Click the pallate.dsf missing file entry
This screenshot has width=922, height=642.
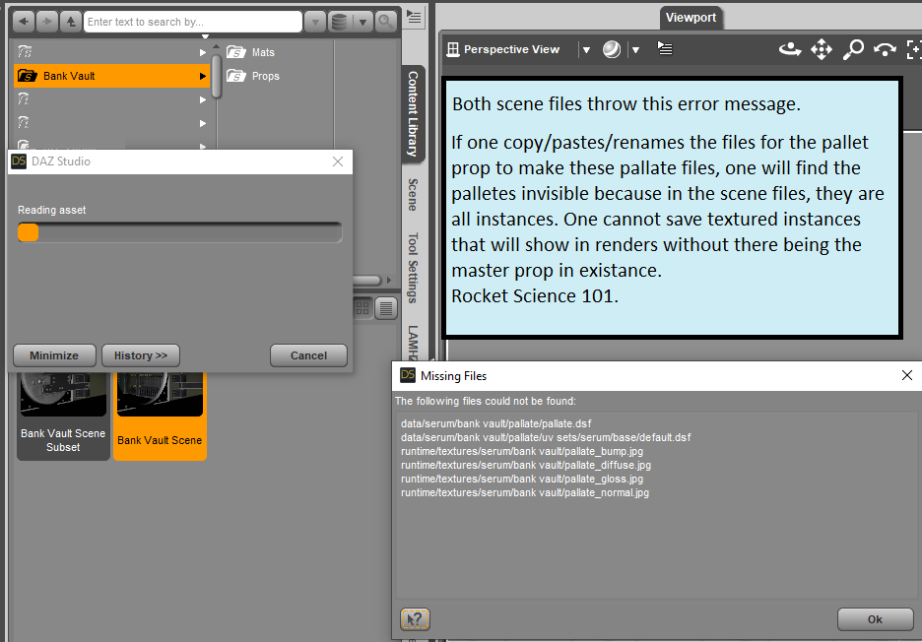click(x=495, y=423)
